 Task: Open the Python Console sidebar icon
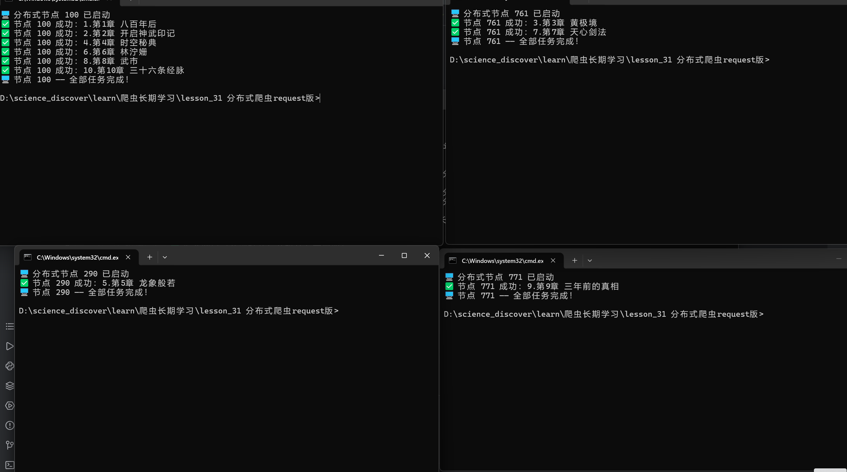[10, 366]
